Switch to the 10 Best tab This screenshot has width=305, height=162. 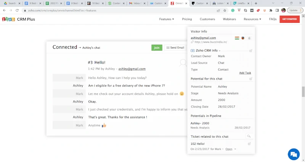pos(95,3)
